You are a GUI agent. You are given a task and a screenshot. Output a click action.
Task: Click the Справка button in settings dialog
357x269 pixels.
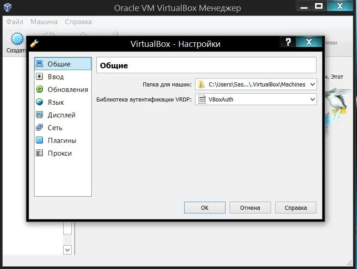point(296,208)
